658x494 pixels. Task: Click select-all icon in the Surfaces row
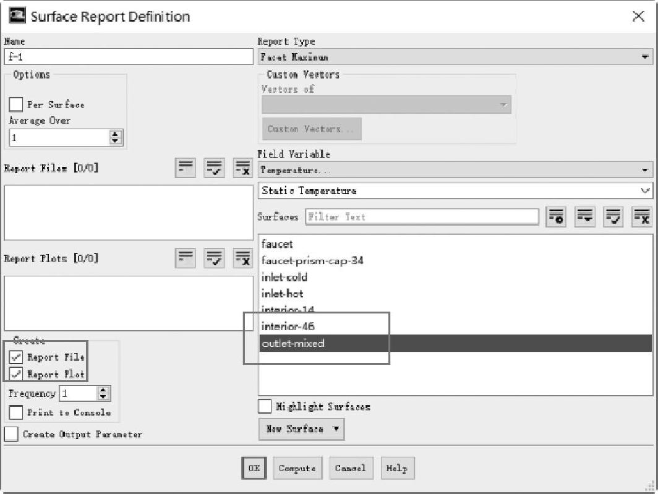(614, 217)
